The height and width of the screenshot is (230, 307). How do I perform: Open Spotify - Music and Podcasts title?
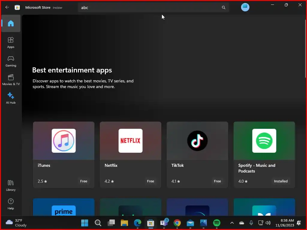pos(257,168)
